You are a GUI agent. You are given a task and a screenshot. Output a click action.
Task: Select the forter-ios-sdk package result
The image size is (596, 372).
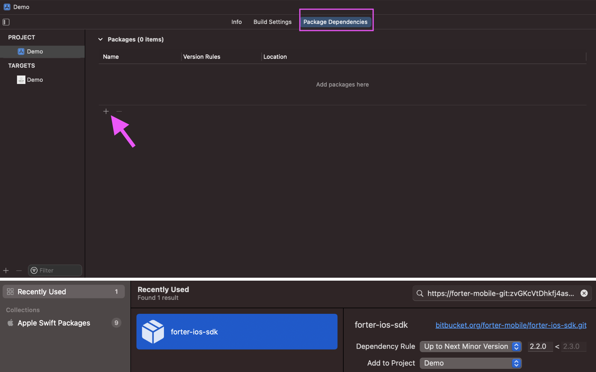pos(237,332)
